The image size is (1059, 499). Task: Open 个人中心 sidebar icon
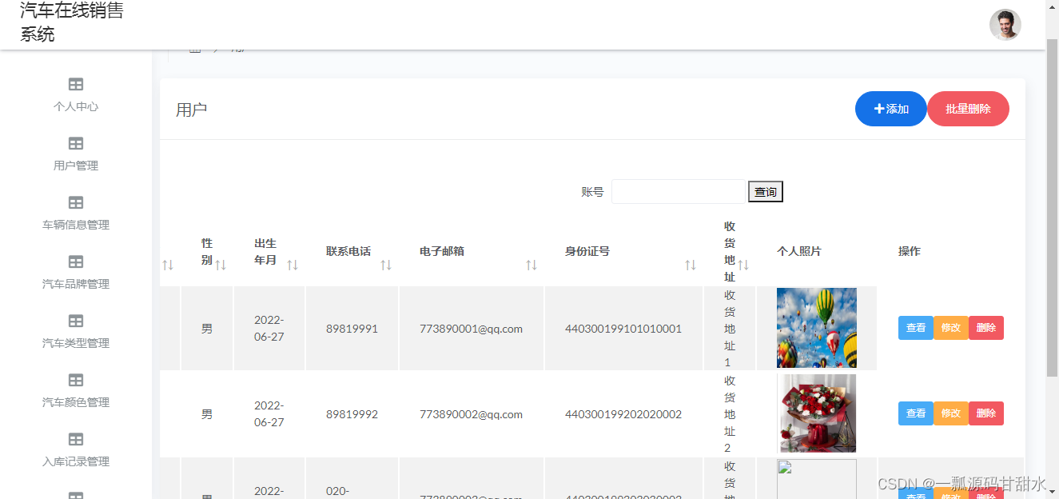76,84
